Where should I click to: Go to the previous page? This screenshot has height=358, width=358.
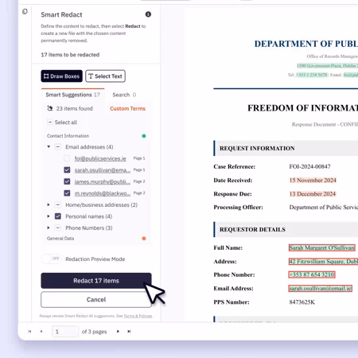click(41, 331)
